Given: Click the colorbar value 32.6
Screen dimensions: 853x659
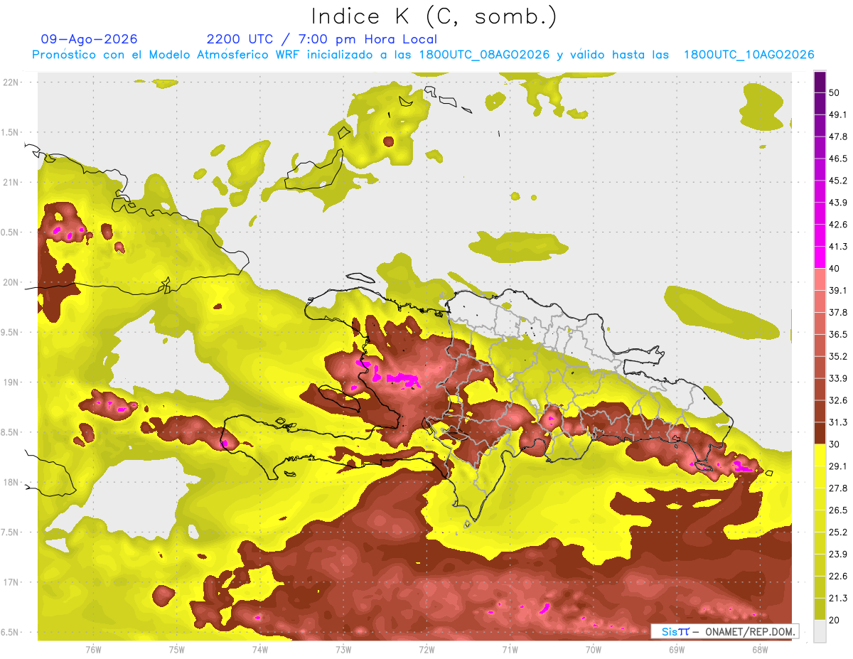Looking at the screenshot, I should pos(838,400).
